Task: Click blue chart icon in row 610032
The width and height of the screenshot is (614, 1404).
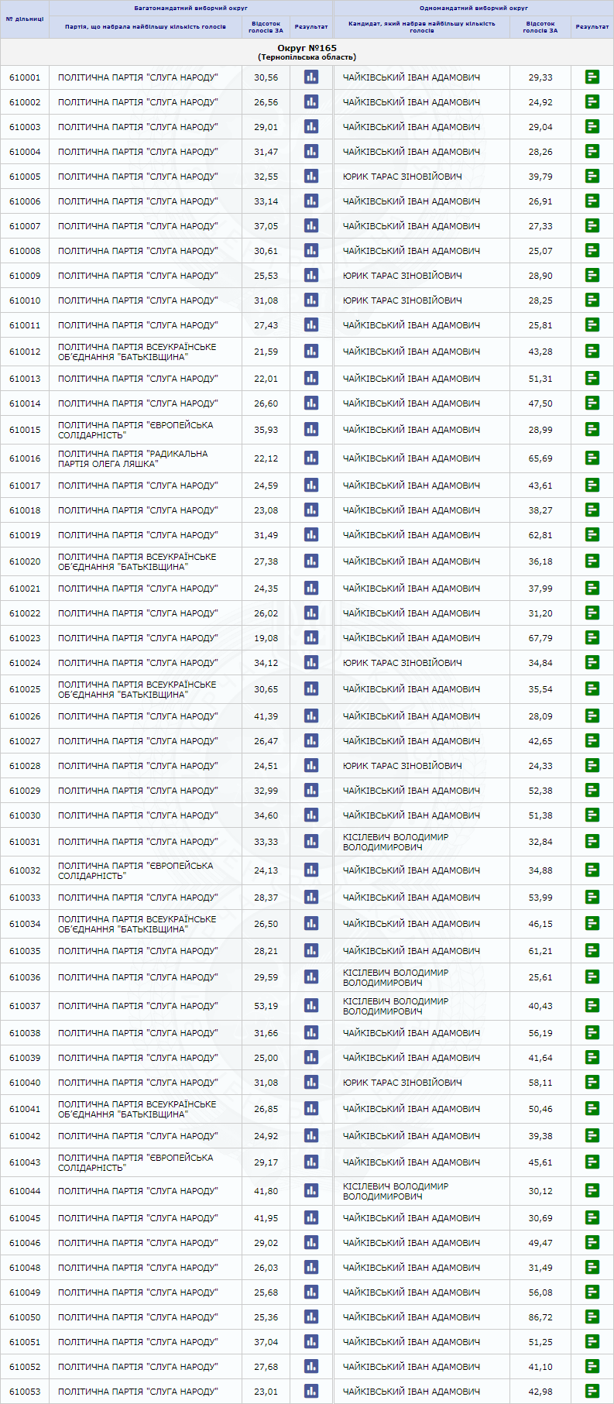Action: [311, 870]
